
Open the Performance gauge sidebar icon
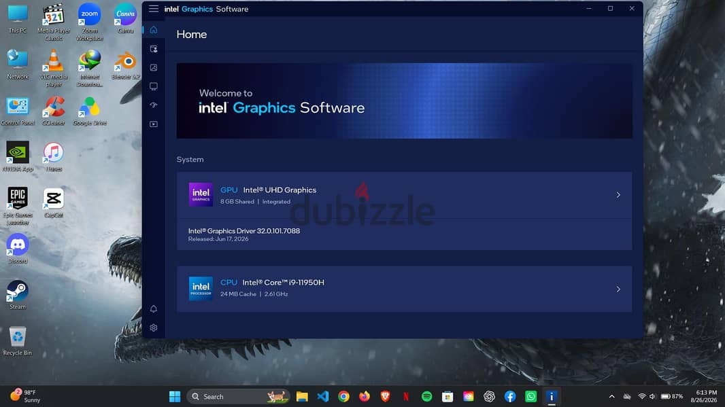click(154, 105)
